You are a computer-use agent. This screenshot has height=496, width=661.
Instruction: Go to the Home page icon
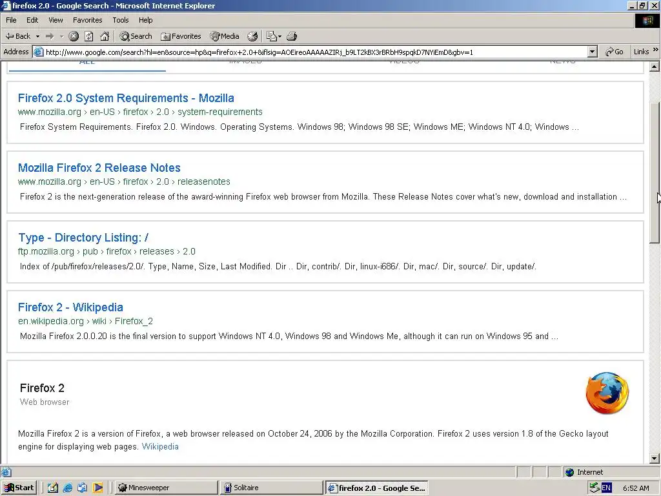105,37
